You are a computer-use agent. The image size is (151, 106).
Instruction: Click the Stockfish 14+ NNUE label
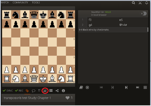click(x=101, y=12)
